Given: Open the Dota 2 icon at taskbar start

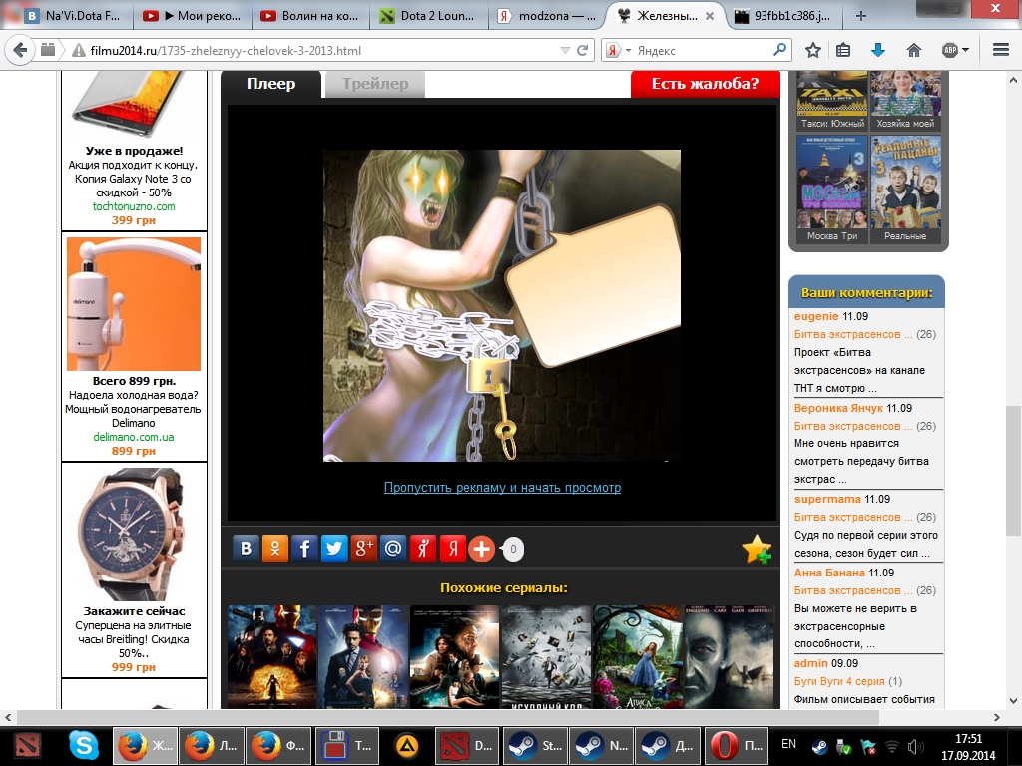Looking at the screenshot, I should pyautogui.click(x=26, y=745).
